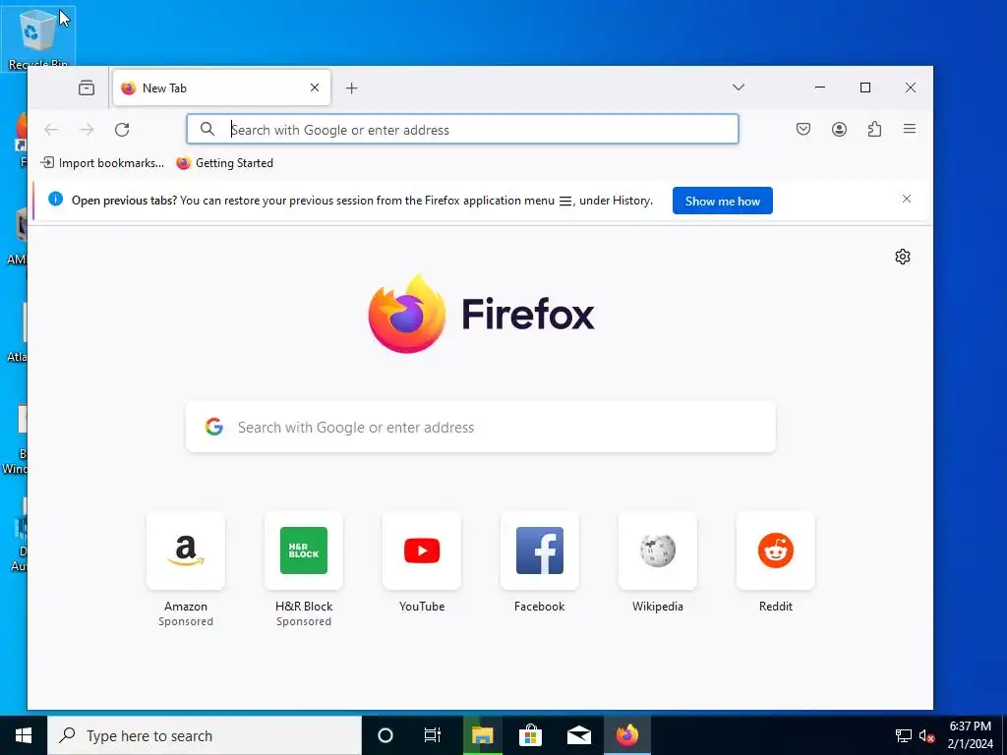Viewport: 1007px width, 755px height.
Task: Dismiss the Open previous tabs notification
Action: point(906,199)
